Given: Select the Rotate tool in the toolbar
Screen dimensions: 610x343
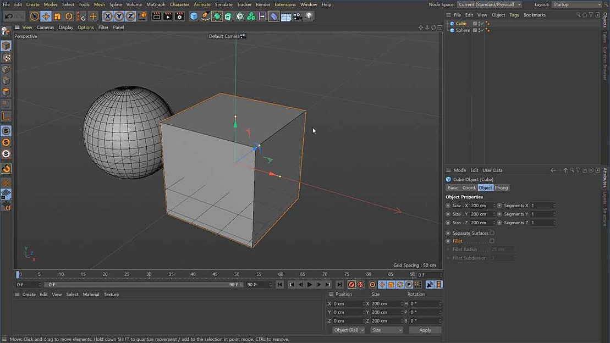Looking at the screenshot, I should (68, 16).
